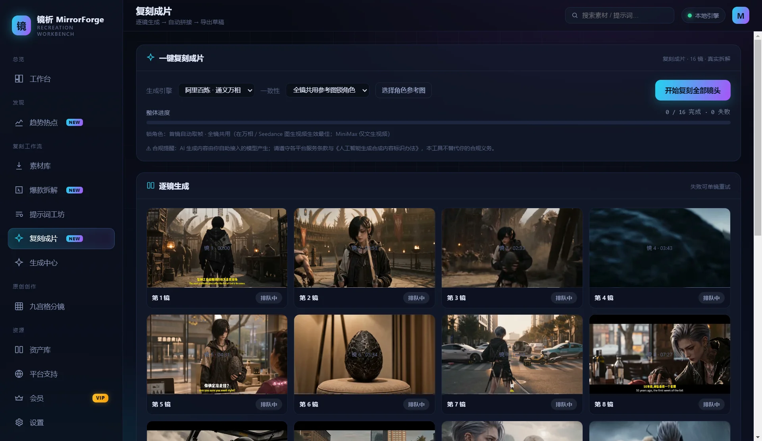Screen dimensions: 762x441
Task: Click 排队中 status on 第 5 镜
Action: tap(269, 404)
